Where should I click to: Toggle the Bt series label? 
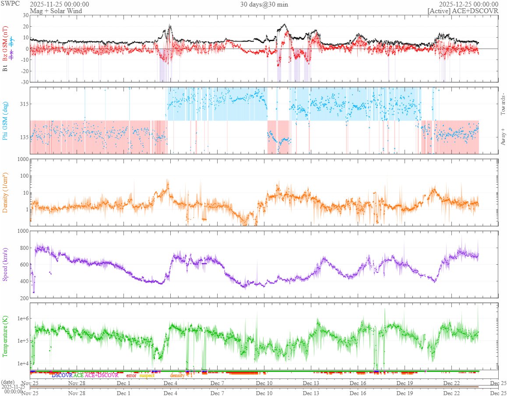point(6,68)
